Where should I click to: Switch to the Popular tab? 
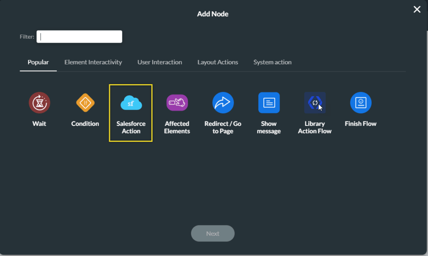38,62
